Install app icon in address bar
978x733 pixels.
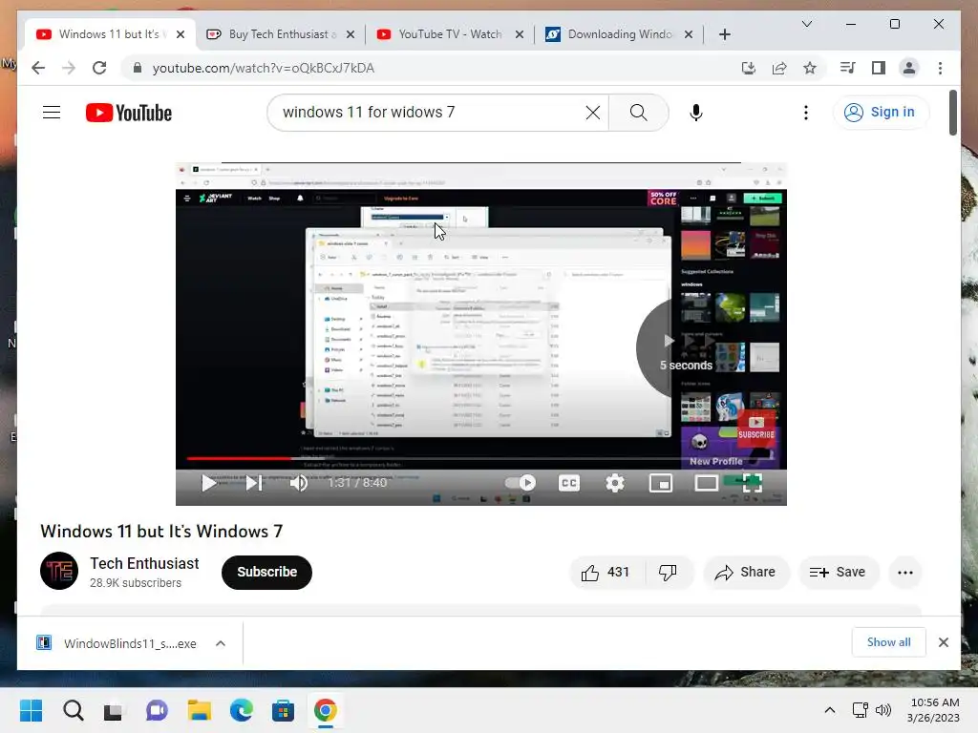[x=749, y=68]
